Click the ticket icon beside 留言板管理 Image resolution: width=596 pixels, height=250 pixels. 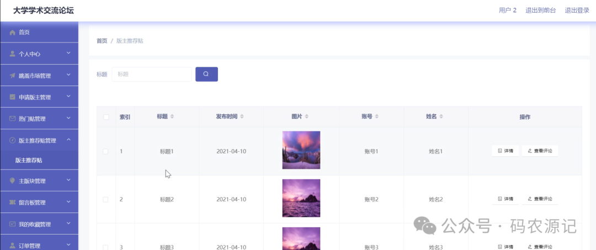click(12, 203)
